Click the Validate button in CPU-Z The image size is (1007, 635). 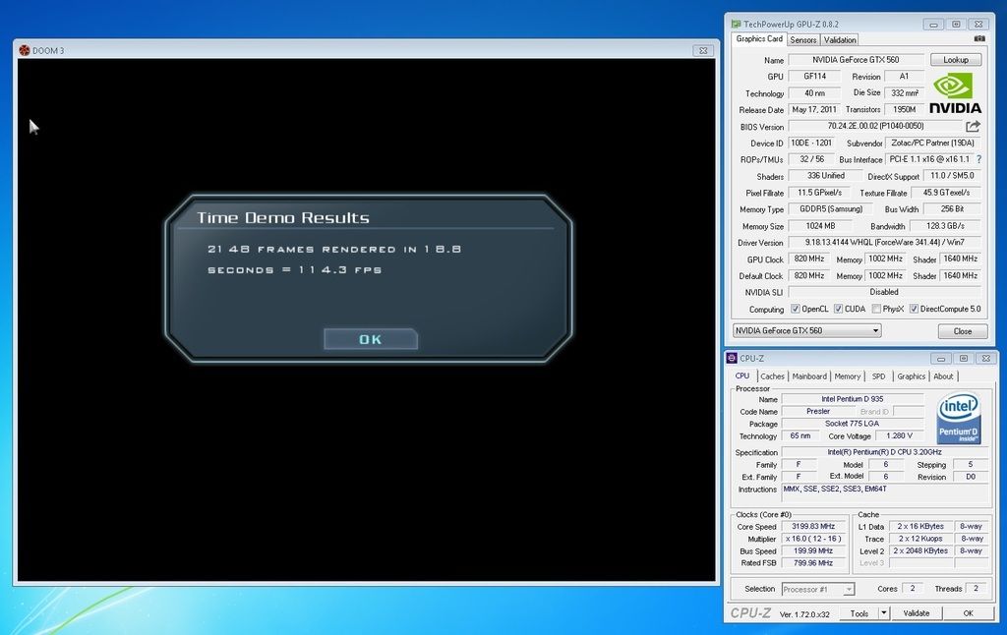coord(916,613)
